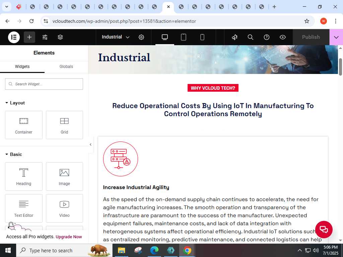Select the Text Editor widget

tap(24, 208)
